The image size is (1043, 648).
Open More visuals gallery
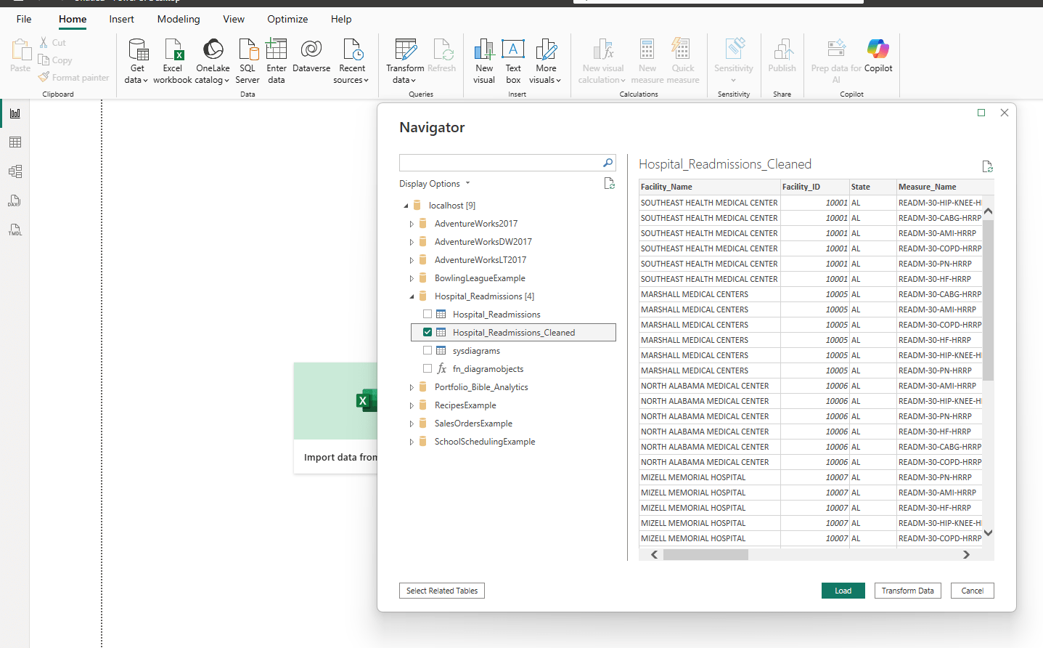coord(546,61)
